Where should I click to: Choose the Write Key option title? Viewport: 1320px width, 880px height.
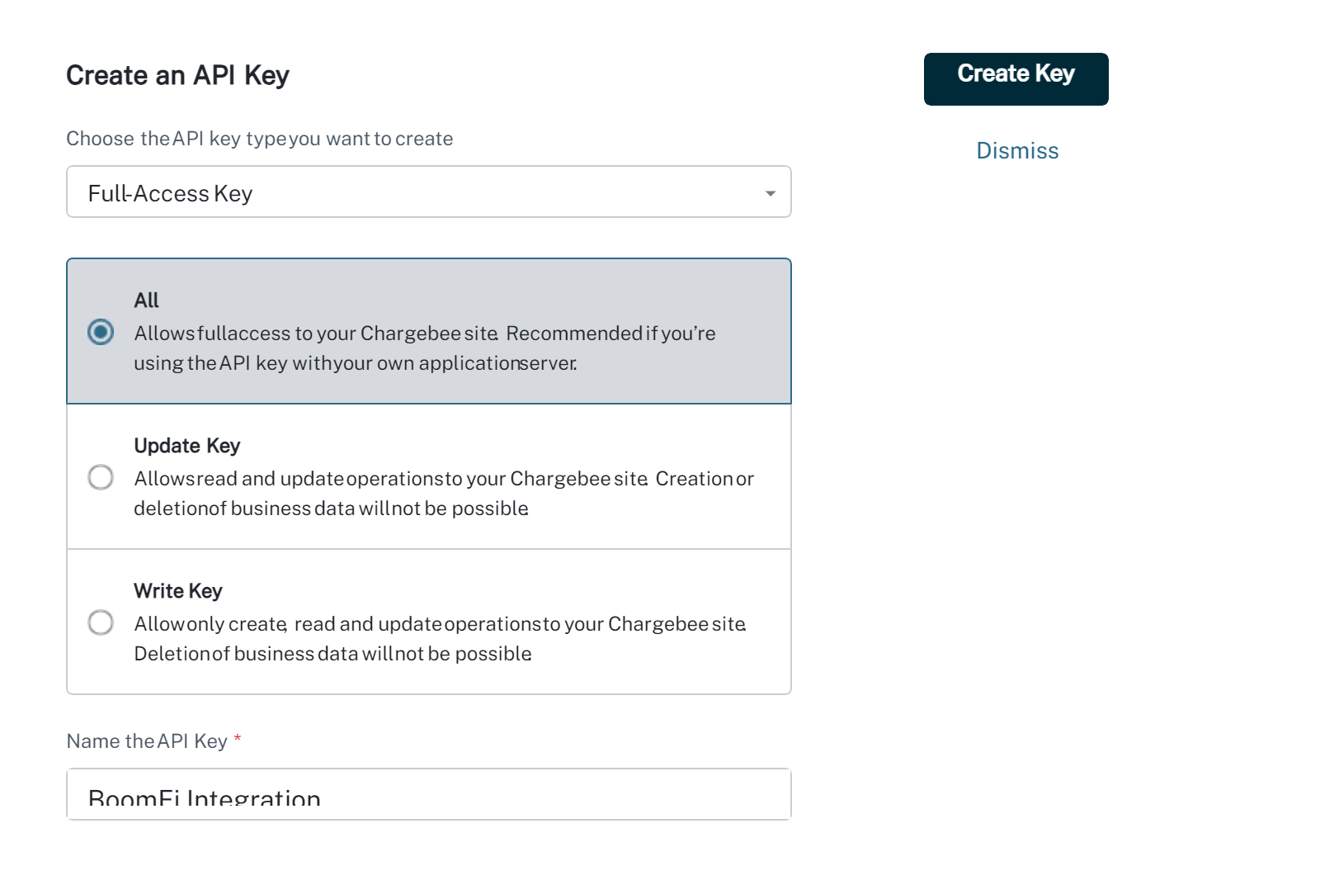click(x=178, y=591)
